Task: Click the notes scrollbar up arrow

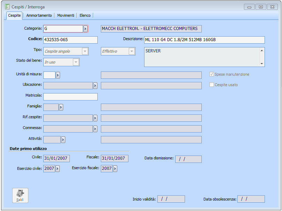Action: (262, 51)
